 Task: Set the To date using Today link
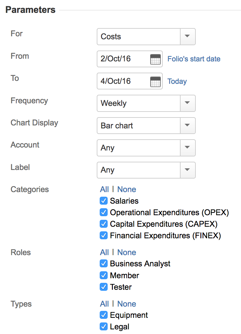[177, 82]
